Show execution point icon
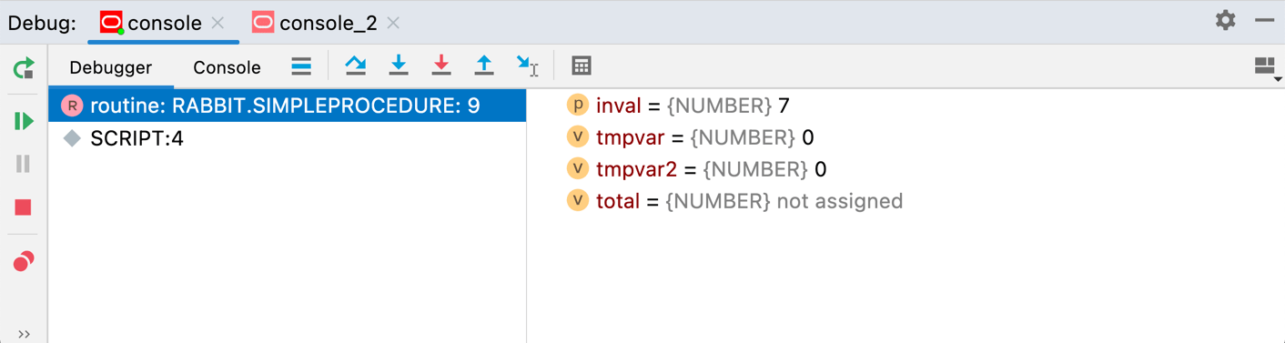This screenshot has width=1285, height=343. 301,66
